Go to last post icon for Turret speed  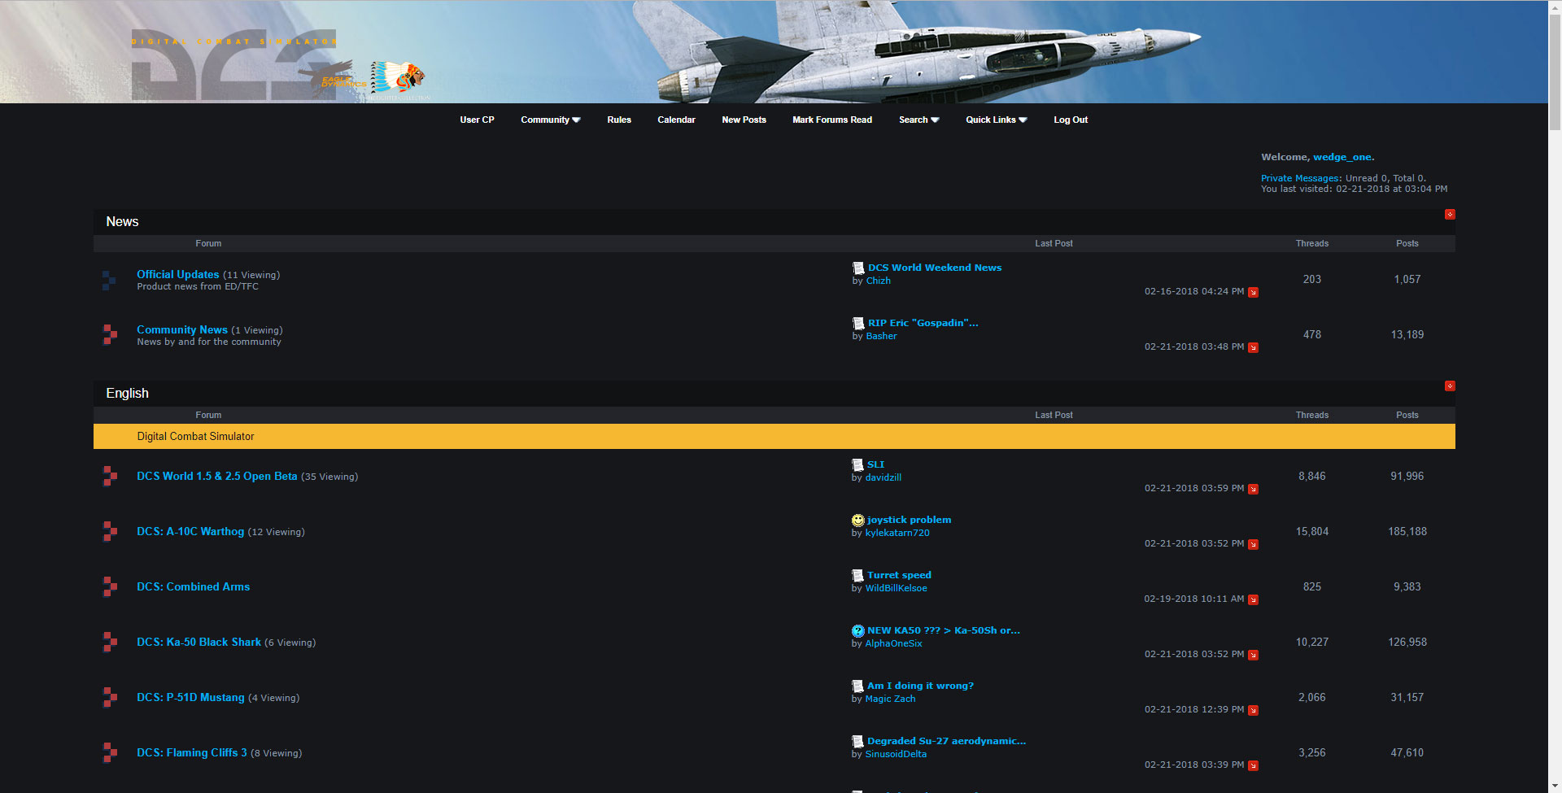1254,599
